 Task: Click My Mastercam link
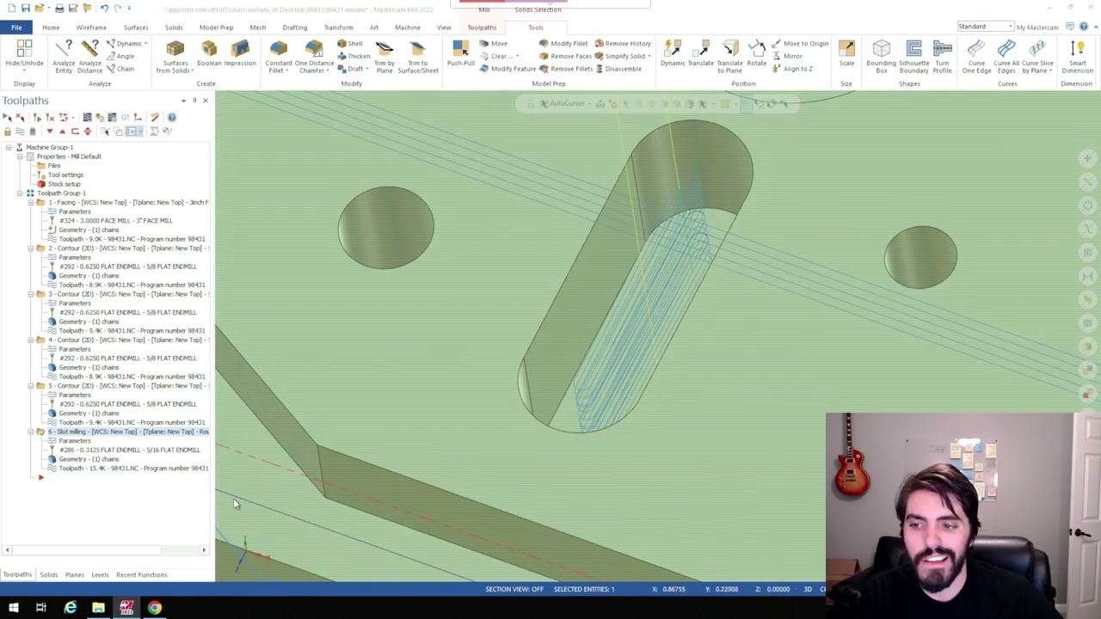(1037, 28)
